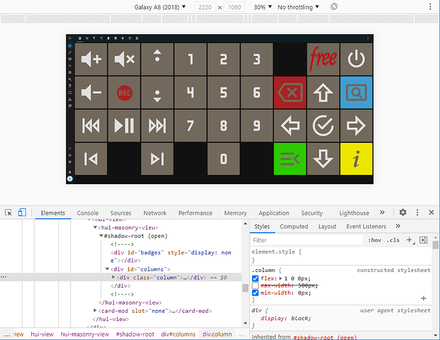Collapse the #shadow-root (open) node
The image size is (440, 340).
pyautogui.click(x=101, y=236)
